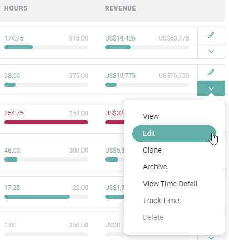The width and height of the screenshot is (229, 240).
Task: Open the partially visible chevron at the bottom right
Action: tap(211, 238)
